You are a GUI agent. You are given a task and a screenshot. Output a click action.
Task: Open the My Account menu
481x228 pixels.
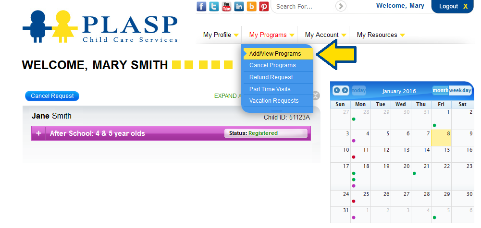click(325, 35)
